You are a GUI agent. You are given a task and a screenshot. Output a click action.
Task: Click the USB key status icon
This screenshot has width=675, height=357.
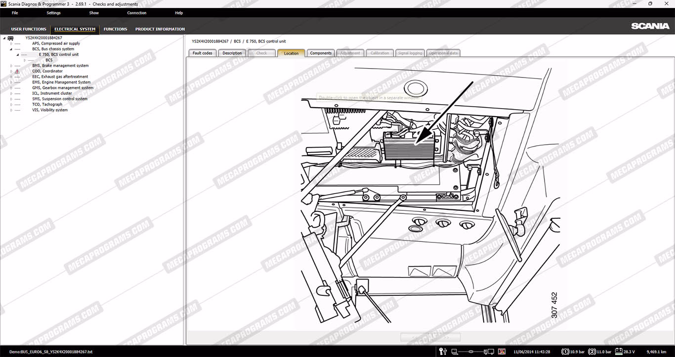click(443, 352)
